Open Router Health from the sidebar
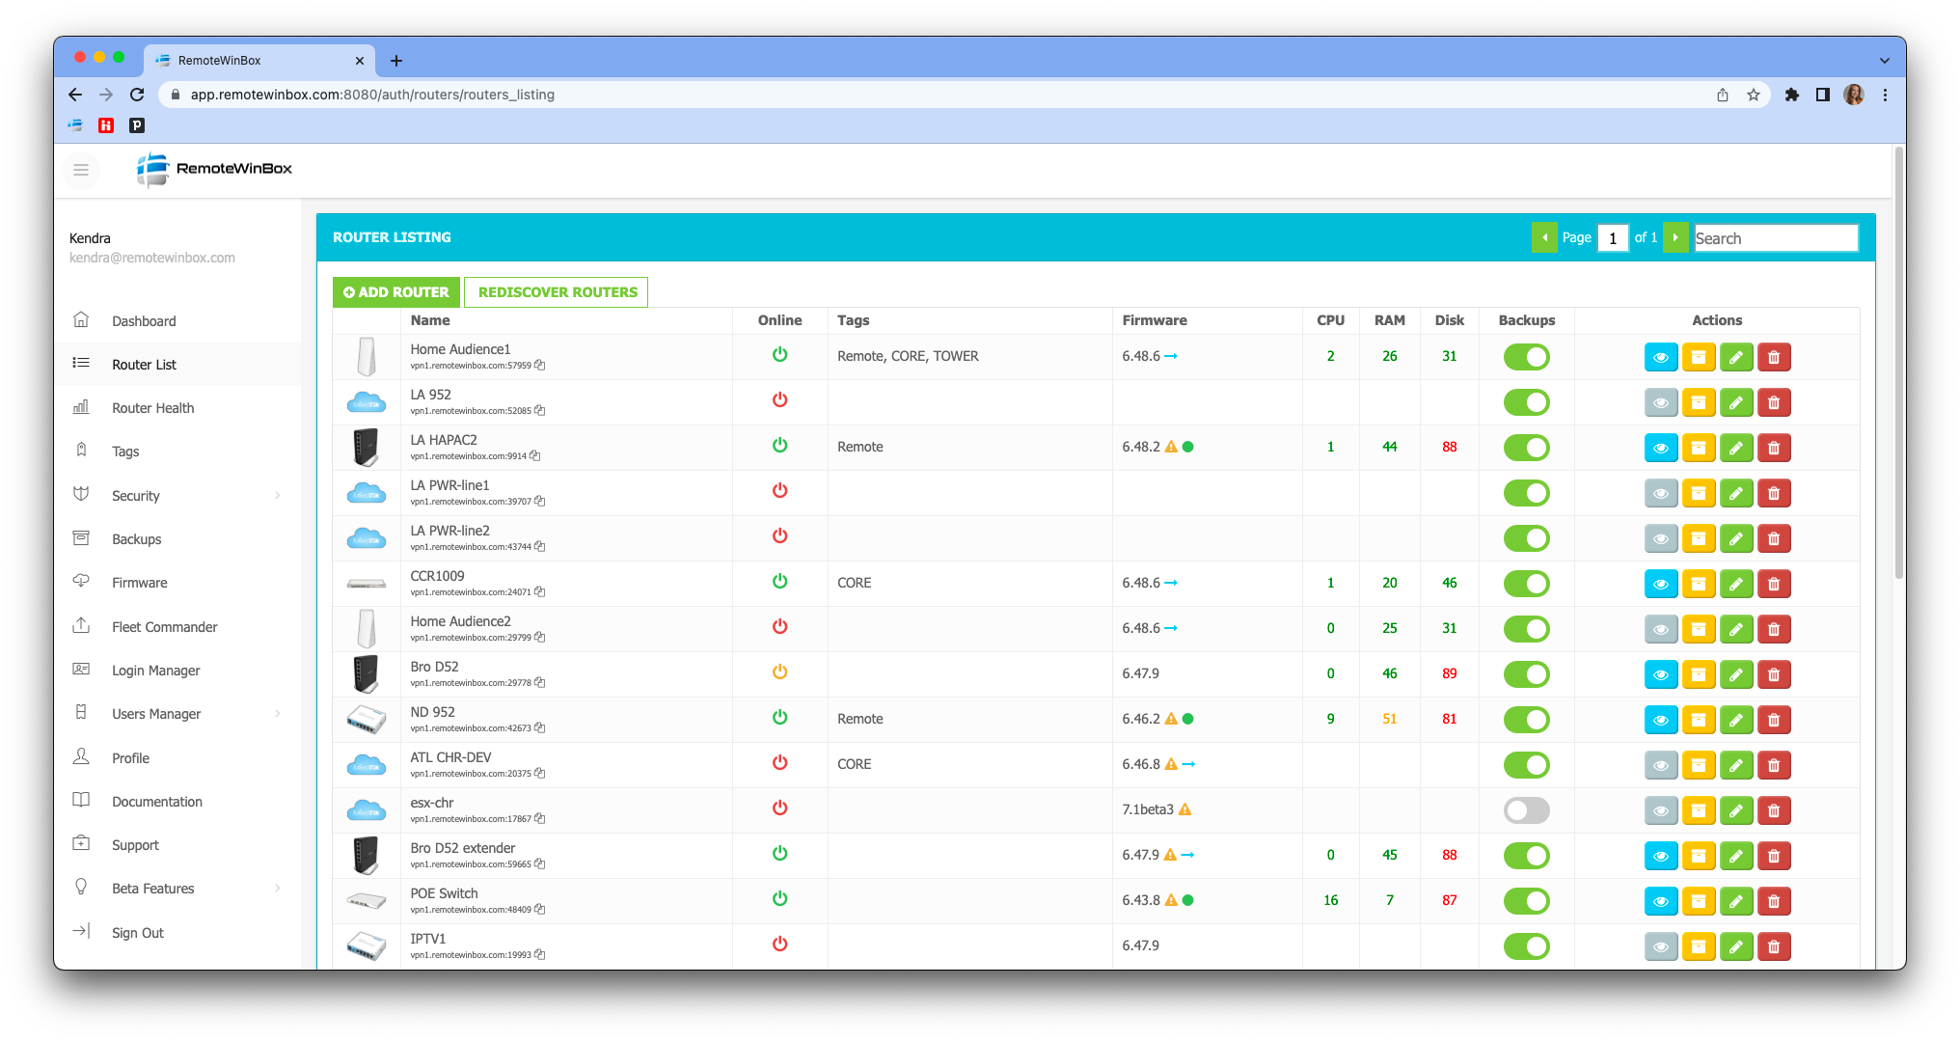This screenshot has height=1041, width=1960. pos(152,408)
